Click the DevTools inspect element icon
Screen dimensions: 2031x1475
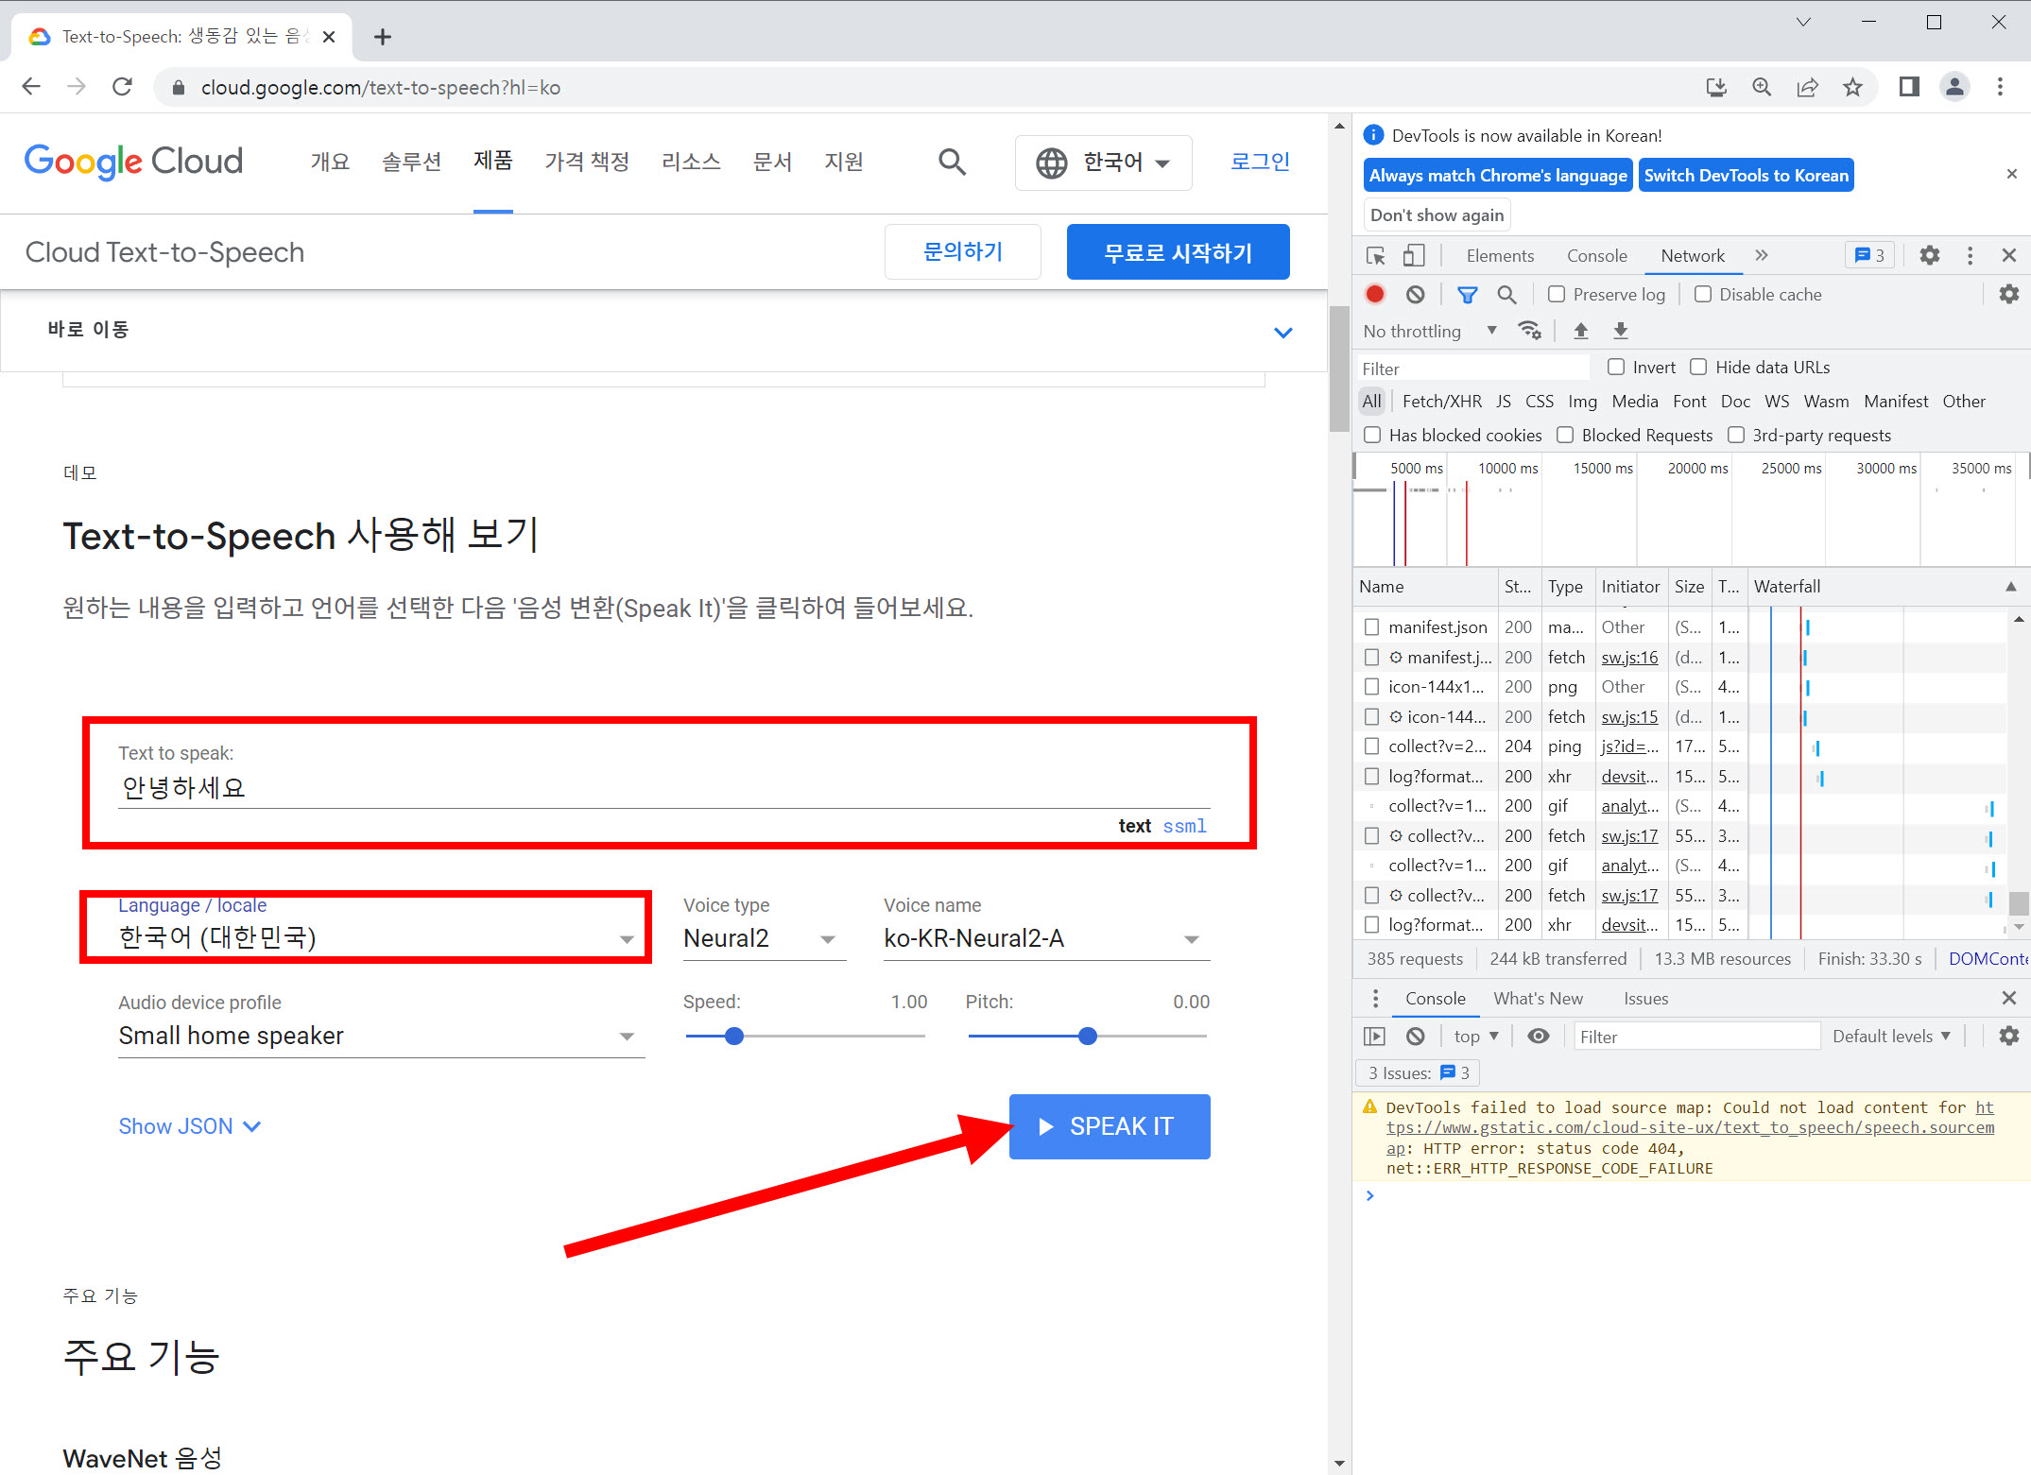tap(1376, 255)
